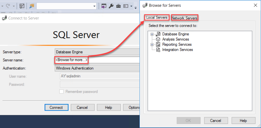Select Integration Services in the server tree
The width and height of the screenshot is (261, 128).
[178, 49]
